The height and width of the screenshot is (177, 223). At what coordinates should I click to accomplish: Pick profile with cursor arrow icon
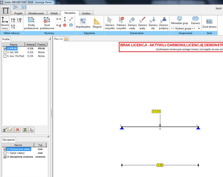(x=31, y=130)
